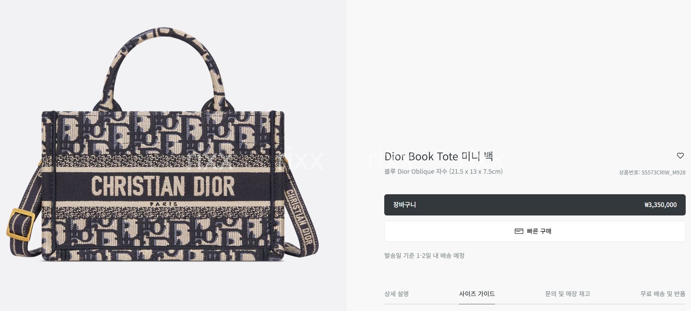This screenshot has width=691, height=311.
Task: Open the 상세 설명 tab
Action: tap(397, 294)
